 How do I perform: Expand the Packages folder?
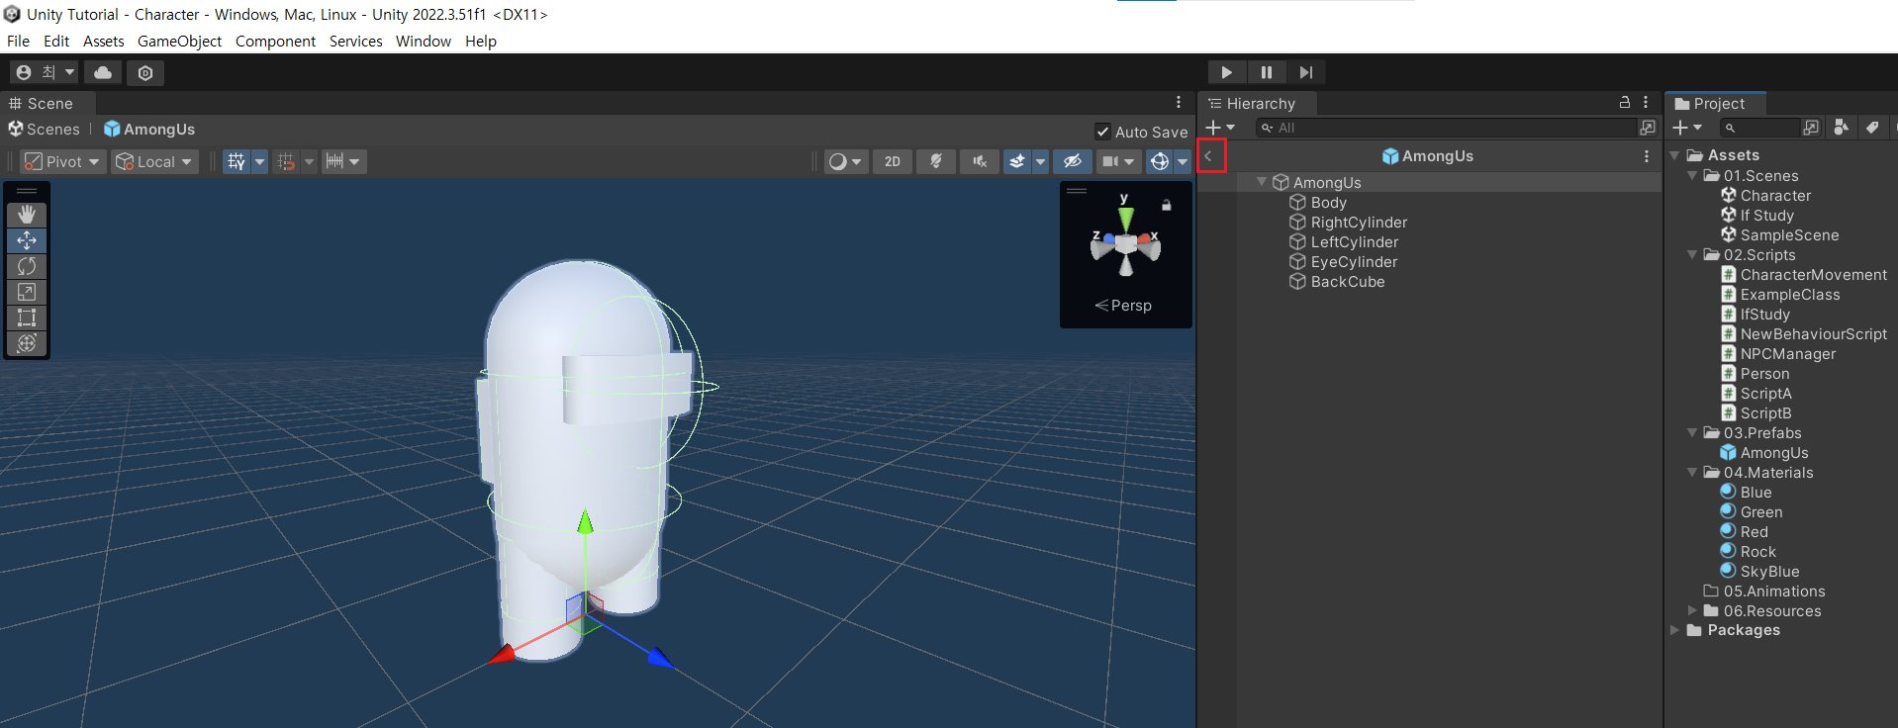[x=1674, y=630]
